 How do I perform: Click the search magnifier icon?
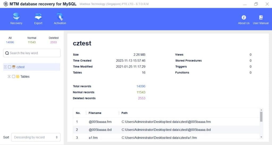[7, 53]
